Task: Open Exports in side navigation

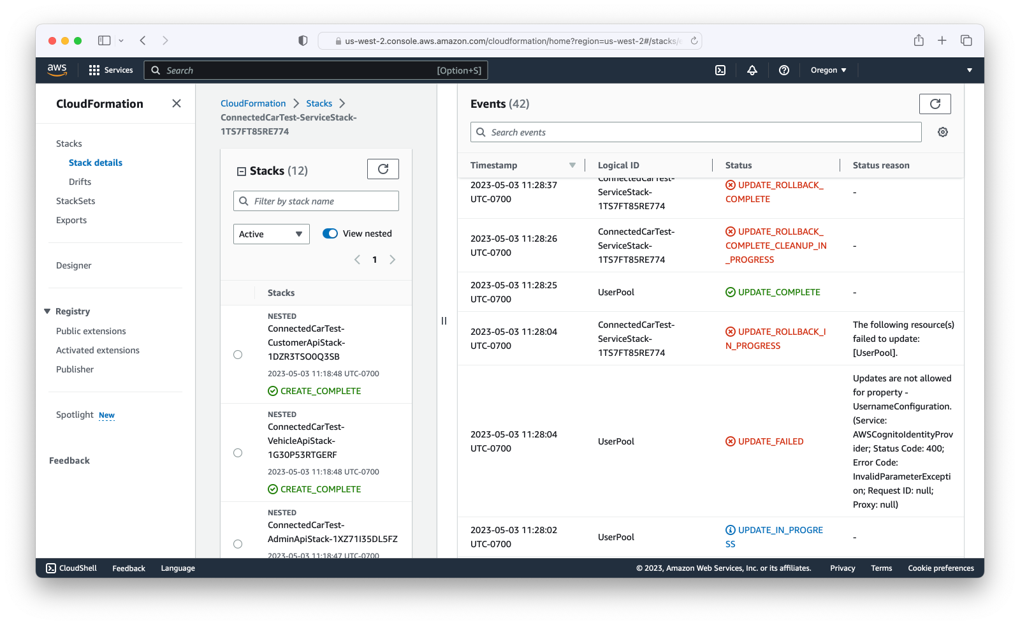Action: (x=71, y=220)
